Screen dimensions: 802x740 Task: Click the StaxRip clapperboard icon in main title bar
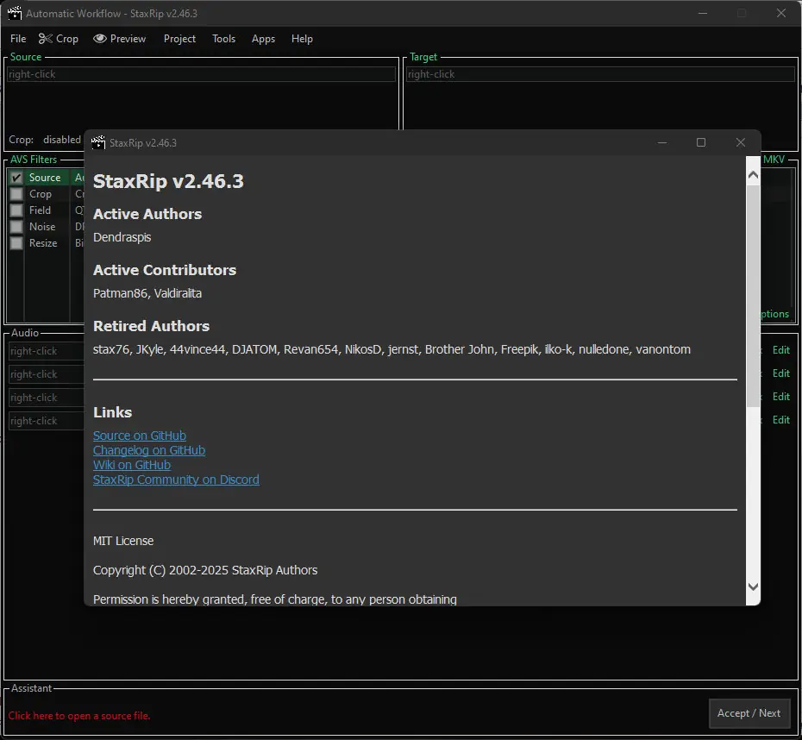(15, 13)
